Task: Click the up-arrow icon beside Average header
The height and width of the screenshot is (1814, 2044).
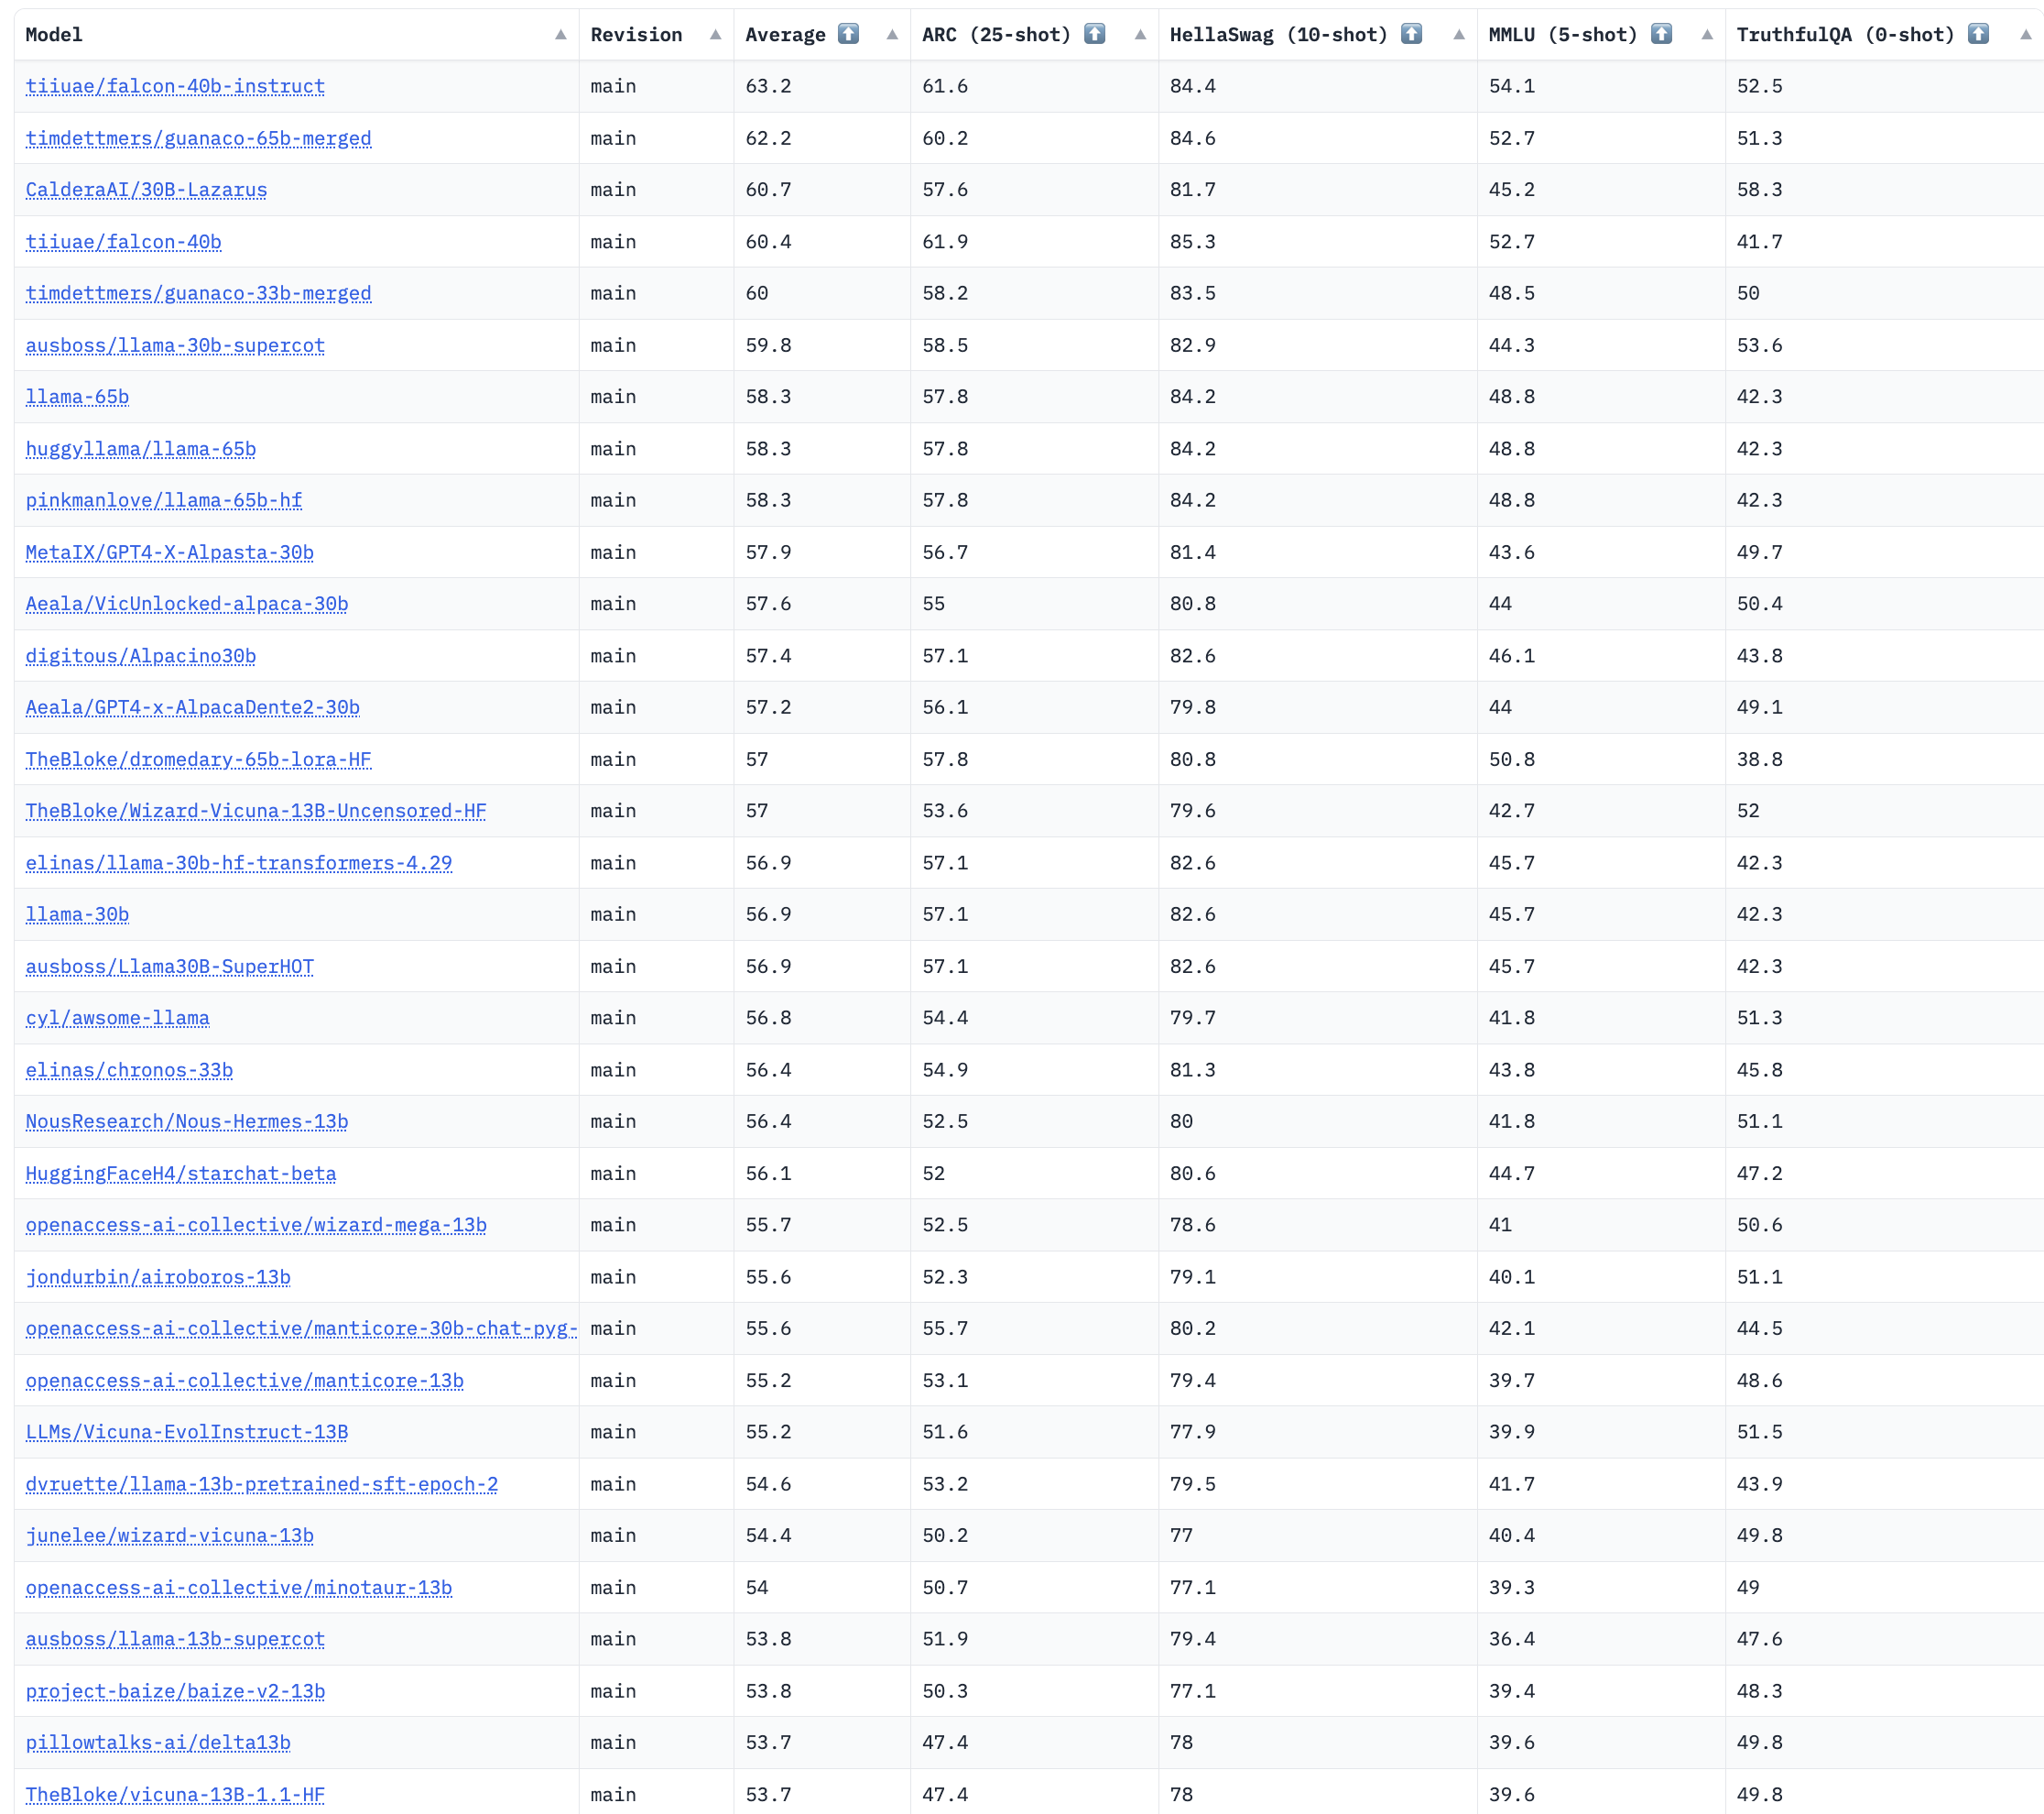Action: click(x=848, y=34)
